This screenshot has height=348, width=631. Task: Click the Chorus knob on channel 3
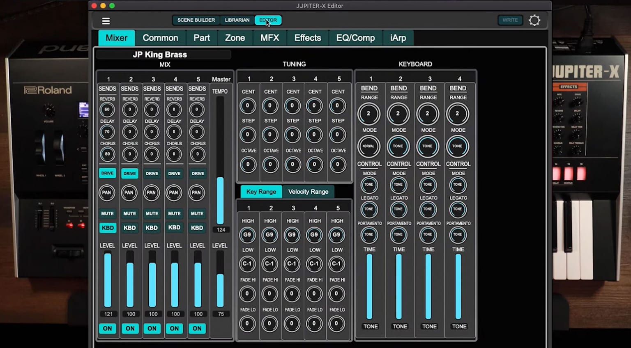(x=152, y=154)
